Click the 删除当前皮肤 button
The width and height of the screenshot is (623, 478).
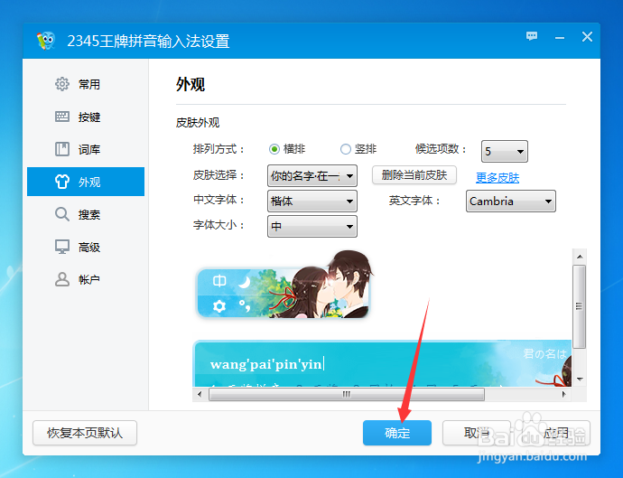click(x=414, y=175)
